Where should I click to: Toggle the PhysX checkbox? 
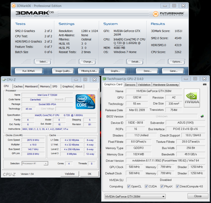(162, 186)
